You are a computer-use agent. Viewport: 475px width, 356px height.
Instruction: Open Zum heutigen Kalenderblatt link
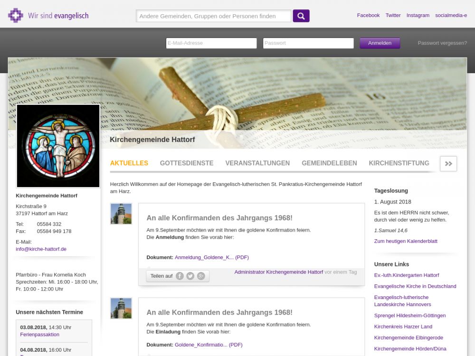406,241
